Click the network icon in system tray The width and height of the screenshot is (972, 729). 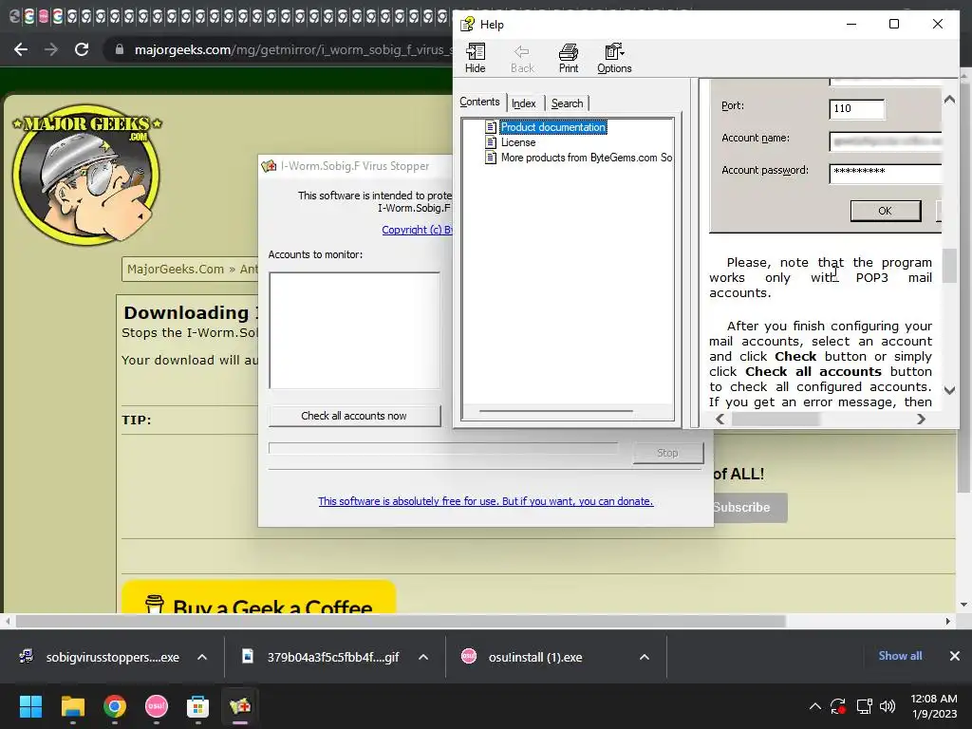(864, 706)
